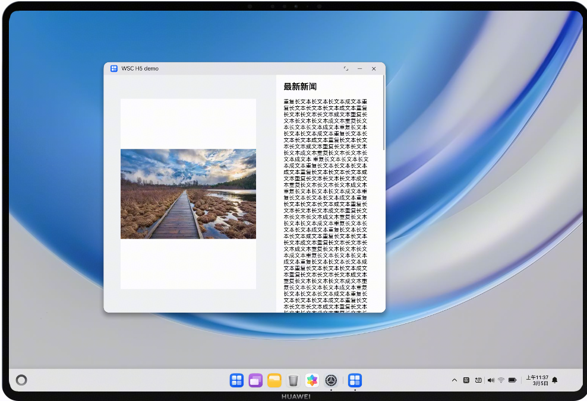The image size is (587, 401).
Task: Click the leftmost blue grid dock icon
Action: pyautogui.click(x=236, y=380)
